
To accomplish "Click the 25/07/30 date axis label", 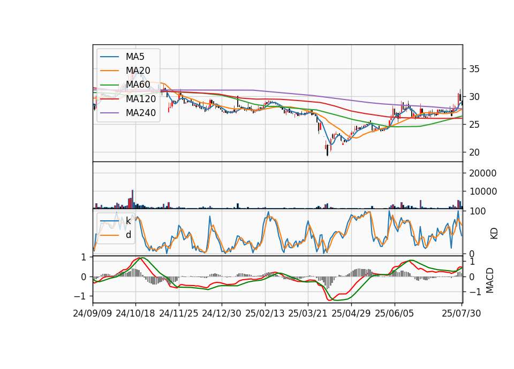I will [x=462, y=313].
